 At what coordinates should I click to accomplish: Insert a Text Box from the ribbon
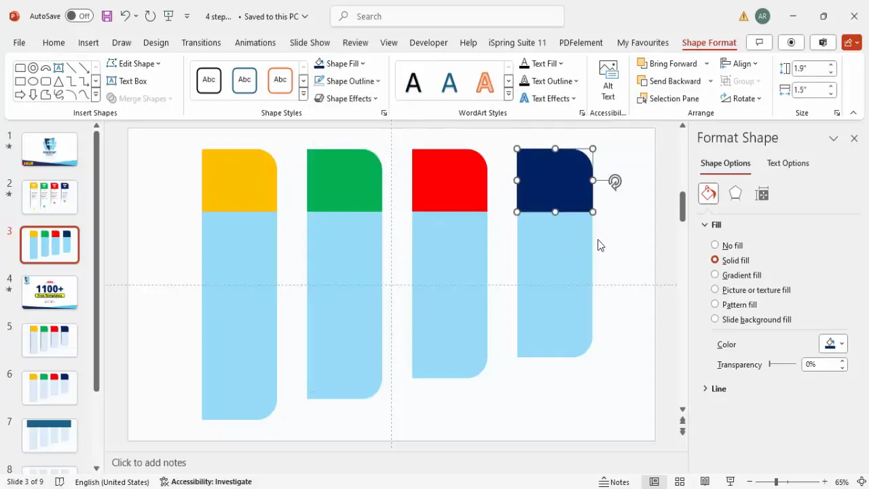(127, 81)
